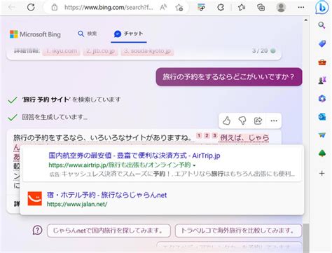Choose suggestion トラベルコで海外旅行を比較してみます
Image resolution: width=332 pixels, height=253 pixels.
pos(238,231)
